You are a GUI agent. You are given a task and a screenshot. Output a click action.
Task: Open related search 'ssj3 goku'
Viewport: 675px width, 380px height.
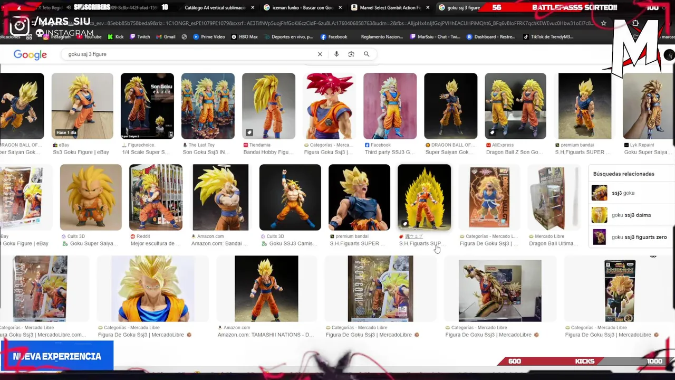[631, 193]
